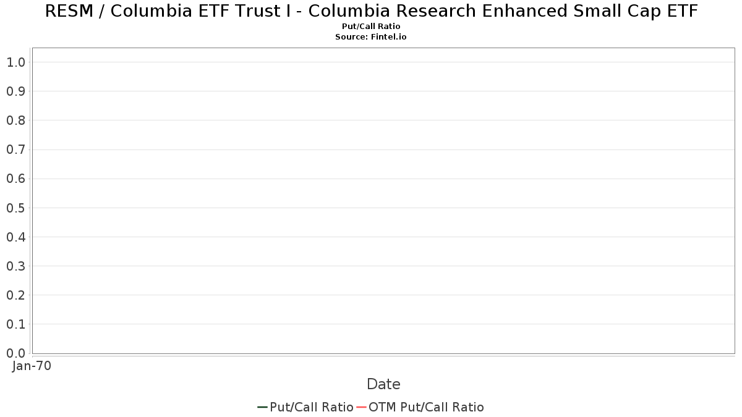Toggle the OTM Put/Call Ratio legend label
The width and height of the screenshot is (742, 417).
click(x=426, y=407)
